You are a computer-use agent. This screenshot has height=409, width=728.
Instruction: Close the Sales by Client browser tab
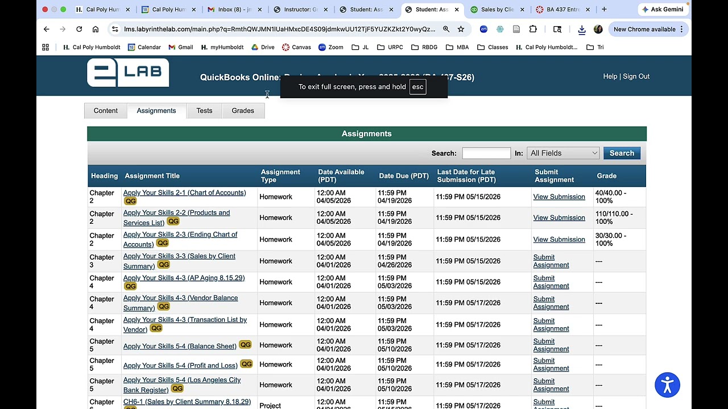pyautogui.click(x=522, y=9)
